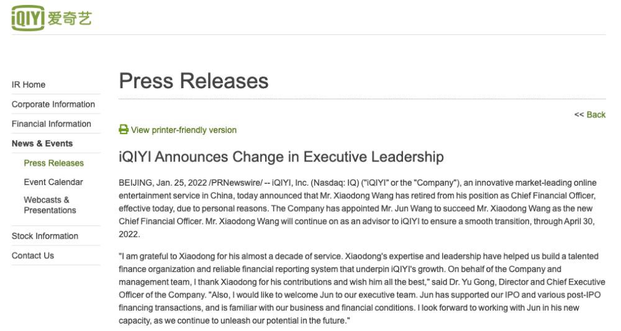Image resolution: width=621 pixels, height=331 pixels.
Task: Open Contact Us in sidebar
Action: point(33,256)
